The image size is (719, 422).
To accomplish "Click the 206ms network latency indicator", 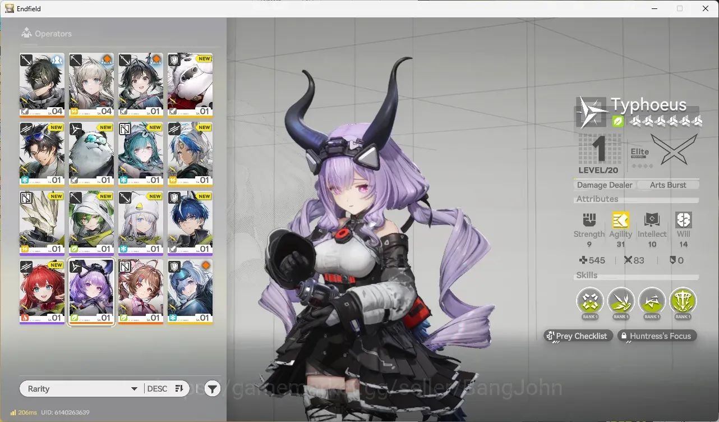I will tap(24, 412).
